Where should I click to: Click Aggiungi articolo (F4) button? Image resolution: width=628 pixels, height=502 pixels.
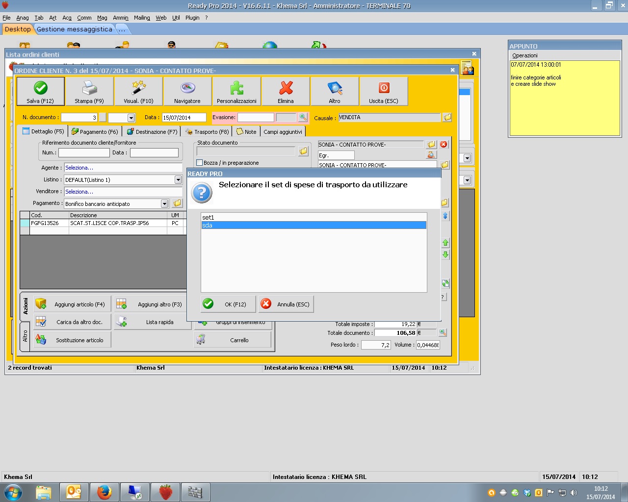pos(72,304)
